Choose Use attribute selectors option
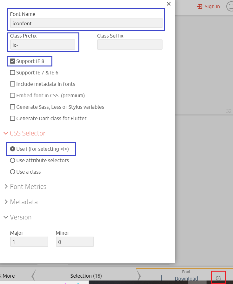 12,161
